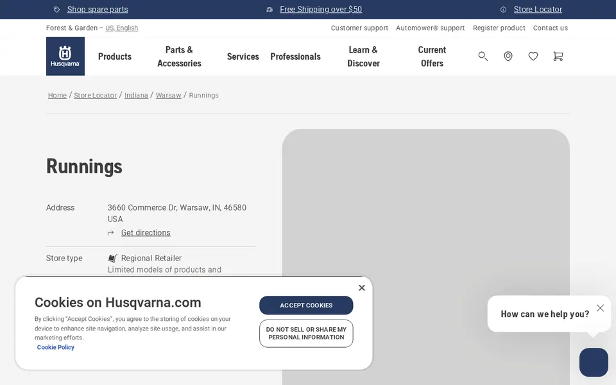Image resolution: width=616 pixels, height=385 pixels.
Task: Go to Customer support
Action: pos(359,28)
